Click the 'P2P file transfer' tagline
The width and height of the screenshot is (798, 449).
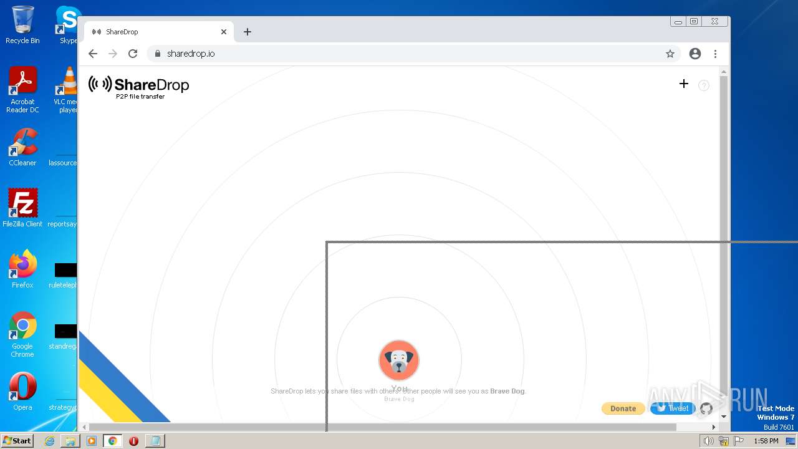[x=140, y=97]
